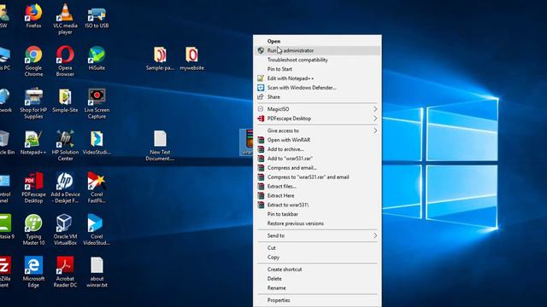
Task: Choose Troubleshoot compatibility
Action: tap(317, 60)
